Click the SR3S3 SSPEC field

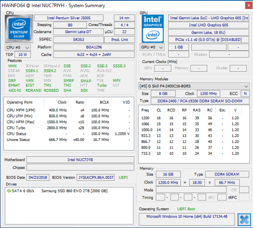click(79, 39)
